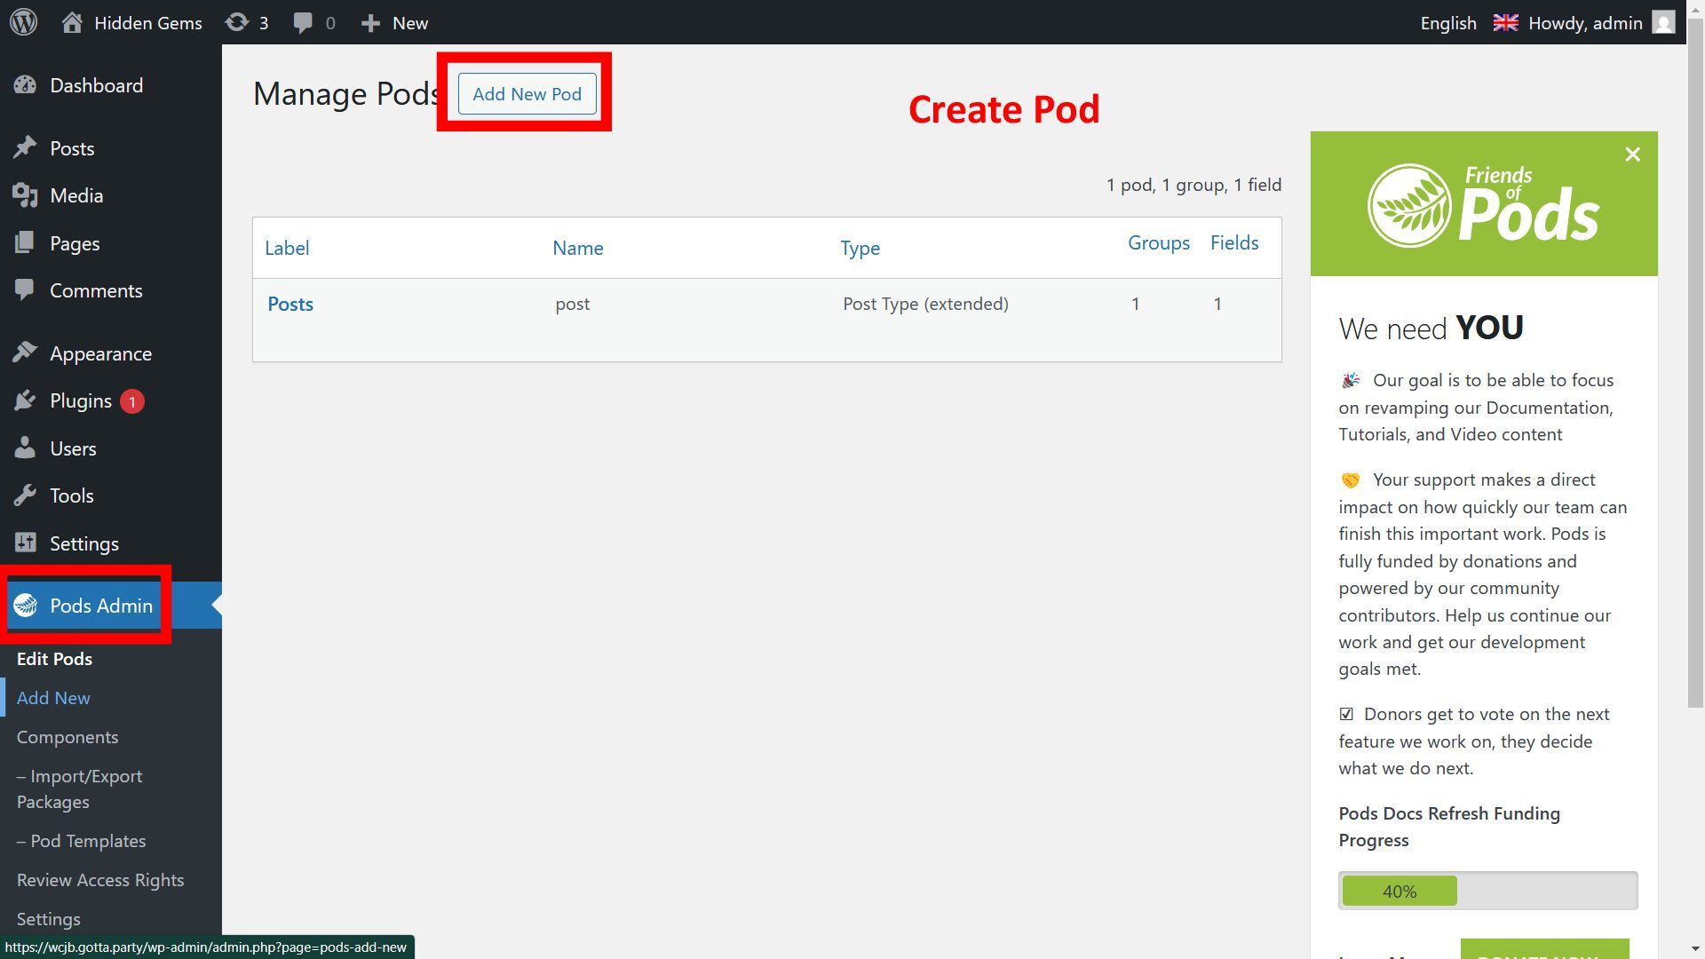Open Import/Export Packages submenu item

coord(79,789)
